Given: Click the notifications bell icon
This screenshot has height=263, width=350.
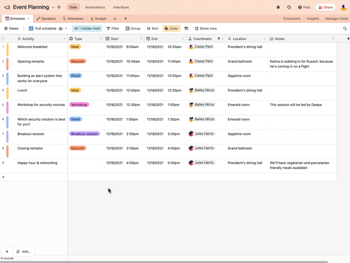Looking at the screenshot, I should click(x=278, y=7).
